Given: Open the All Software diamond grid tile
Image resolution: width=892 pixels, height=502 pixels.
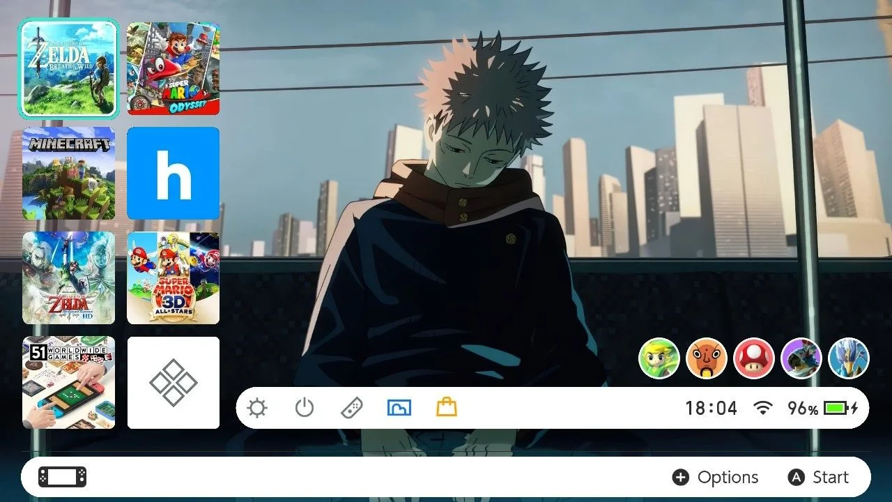Looking at the screenshot, I should pyautogui.click(x=173, y=382).
